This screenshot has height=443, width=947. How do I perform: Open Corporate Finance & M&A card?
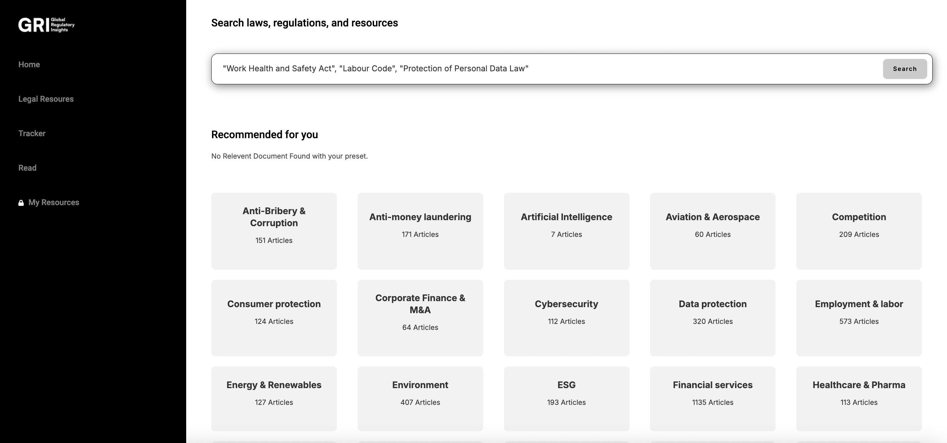[x=420, y=318]
